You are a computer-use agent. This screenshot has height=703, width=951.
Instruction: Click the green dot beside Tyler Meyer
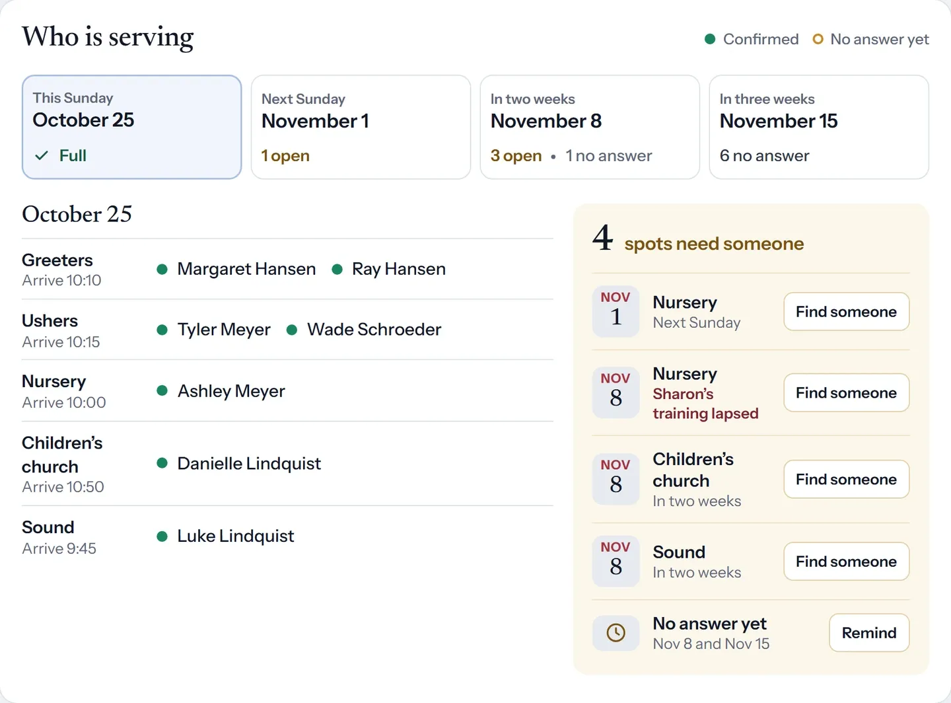coord(162,330)
